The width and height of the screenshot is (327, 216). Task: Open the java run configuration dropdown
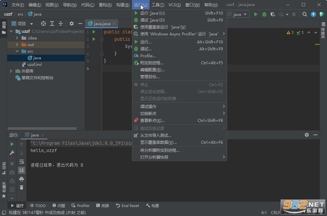238,14
